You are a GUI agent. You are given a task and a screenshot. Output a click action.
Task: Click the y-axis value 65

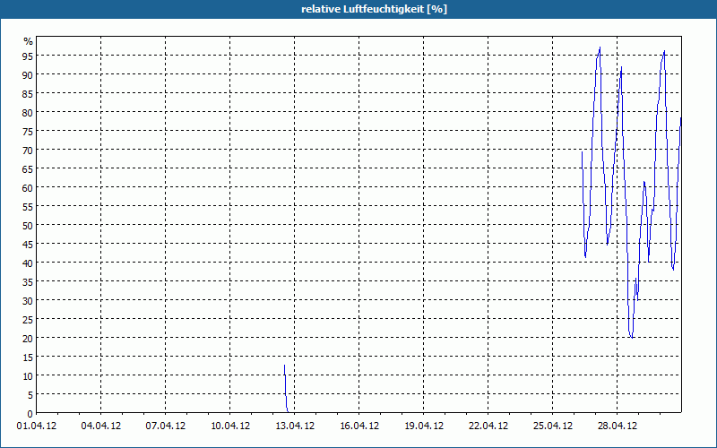click(x=28, y=168)
